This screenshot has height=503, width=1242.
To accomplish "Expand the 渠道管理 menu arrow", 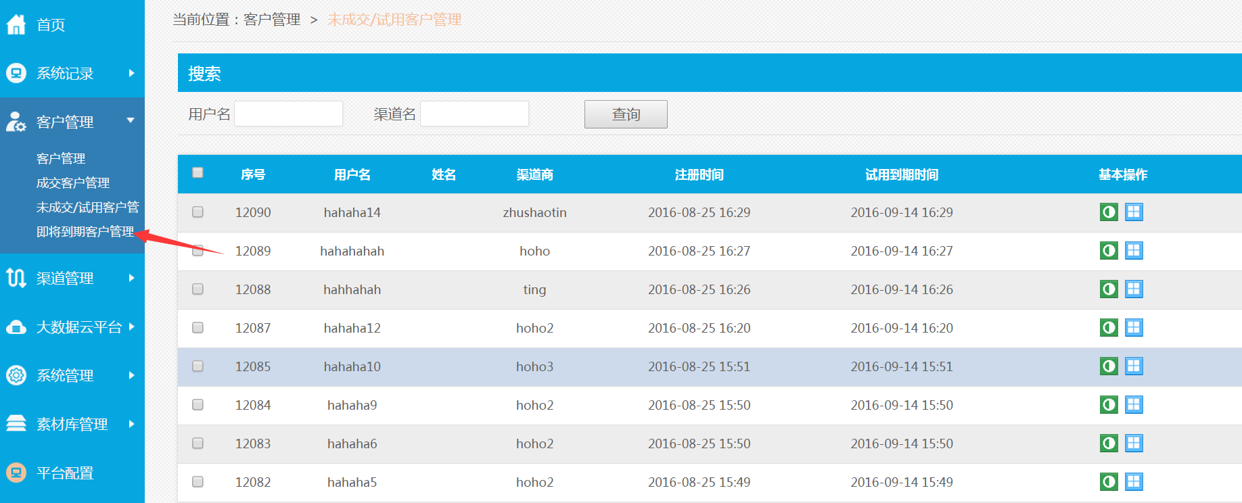I will [131, 278].
